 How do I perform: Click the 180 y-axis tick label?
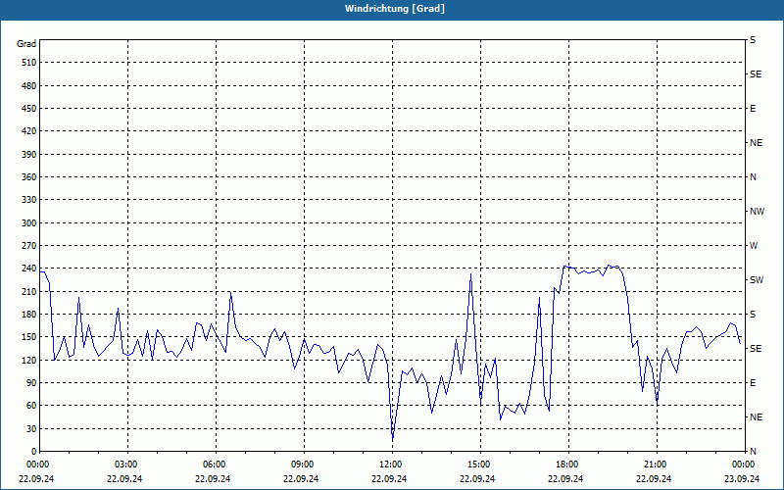point(29,315)
